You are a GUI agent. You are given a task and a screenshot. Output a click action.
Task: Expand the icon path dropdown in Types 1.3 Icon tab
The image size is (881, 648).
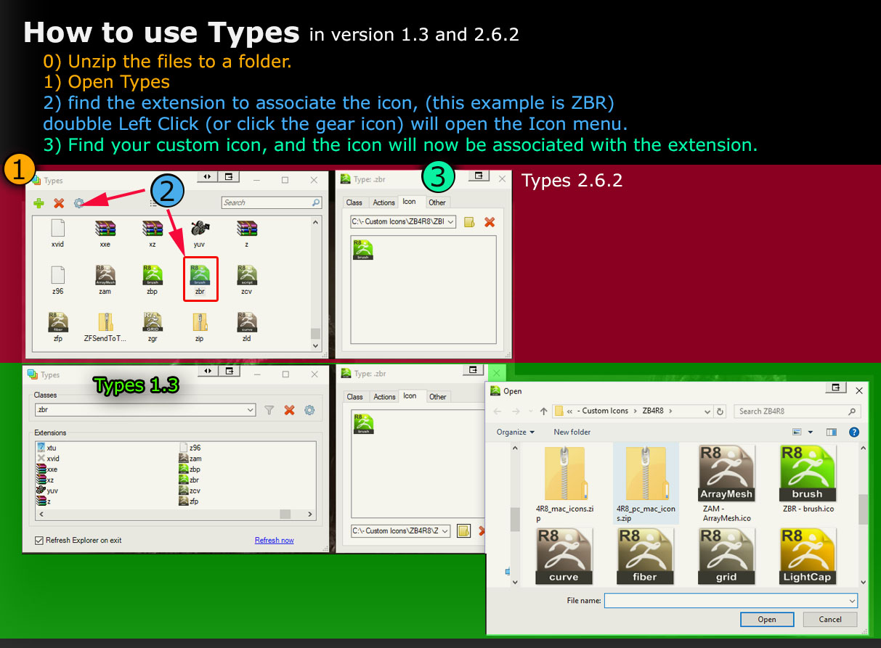tap(445, 530)
